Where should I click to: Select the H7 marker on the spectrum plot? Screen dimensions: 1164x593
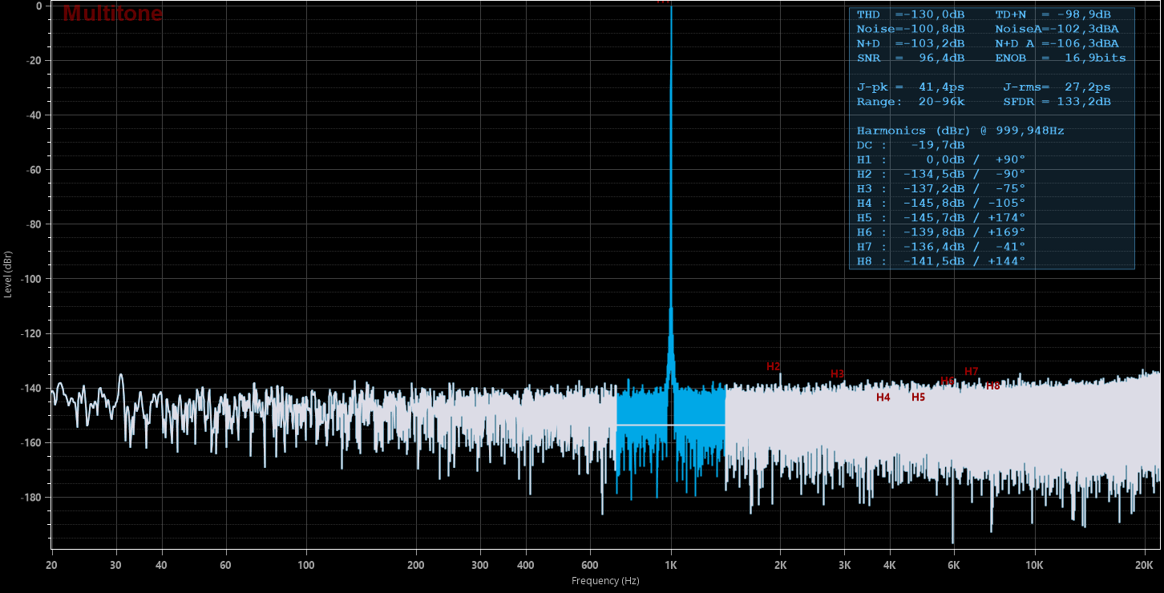click(x=971, y=372)
